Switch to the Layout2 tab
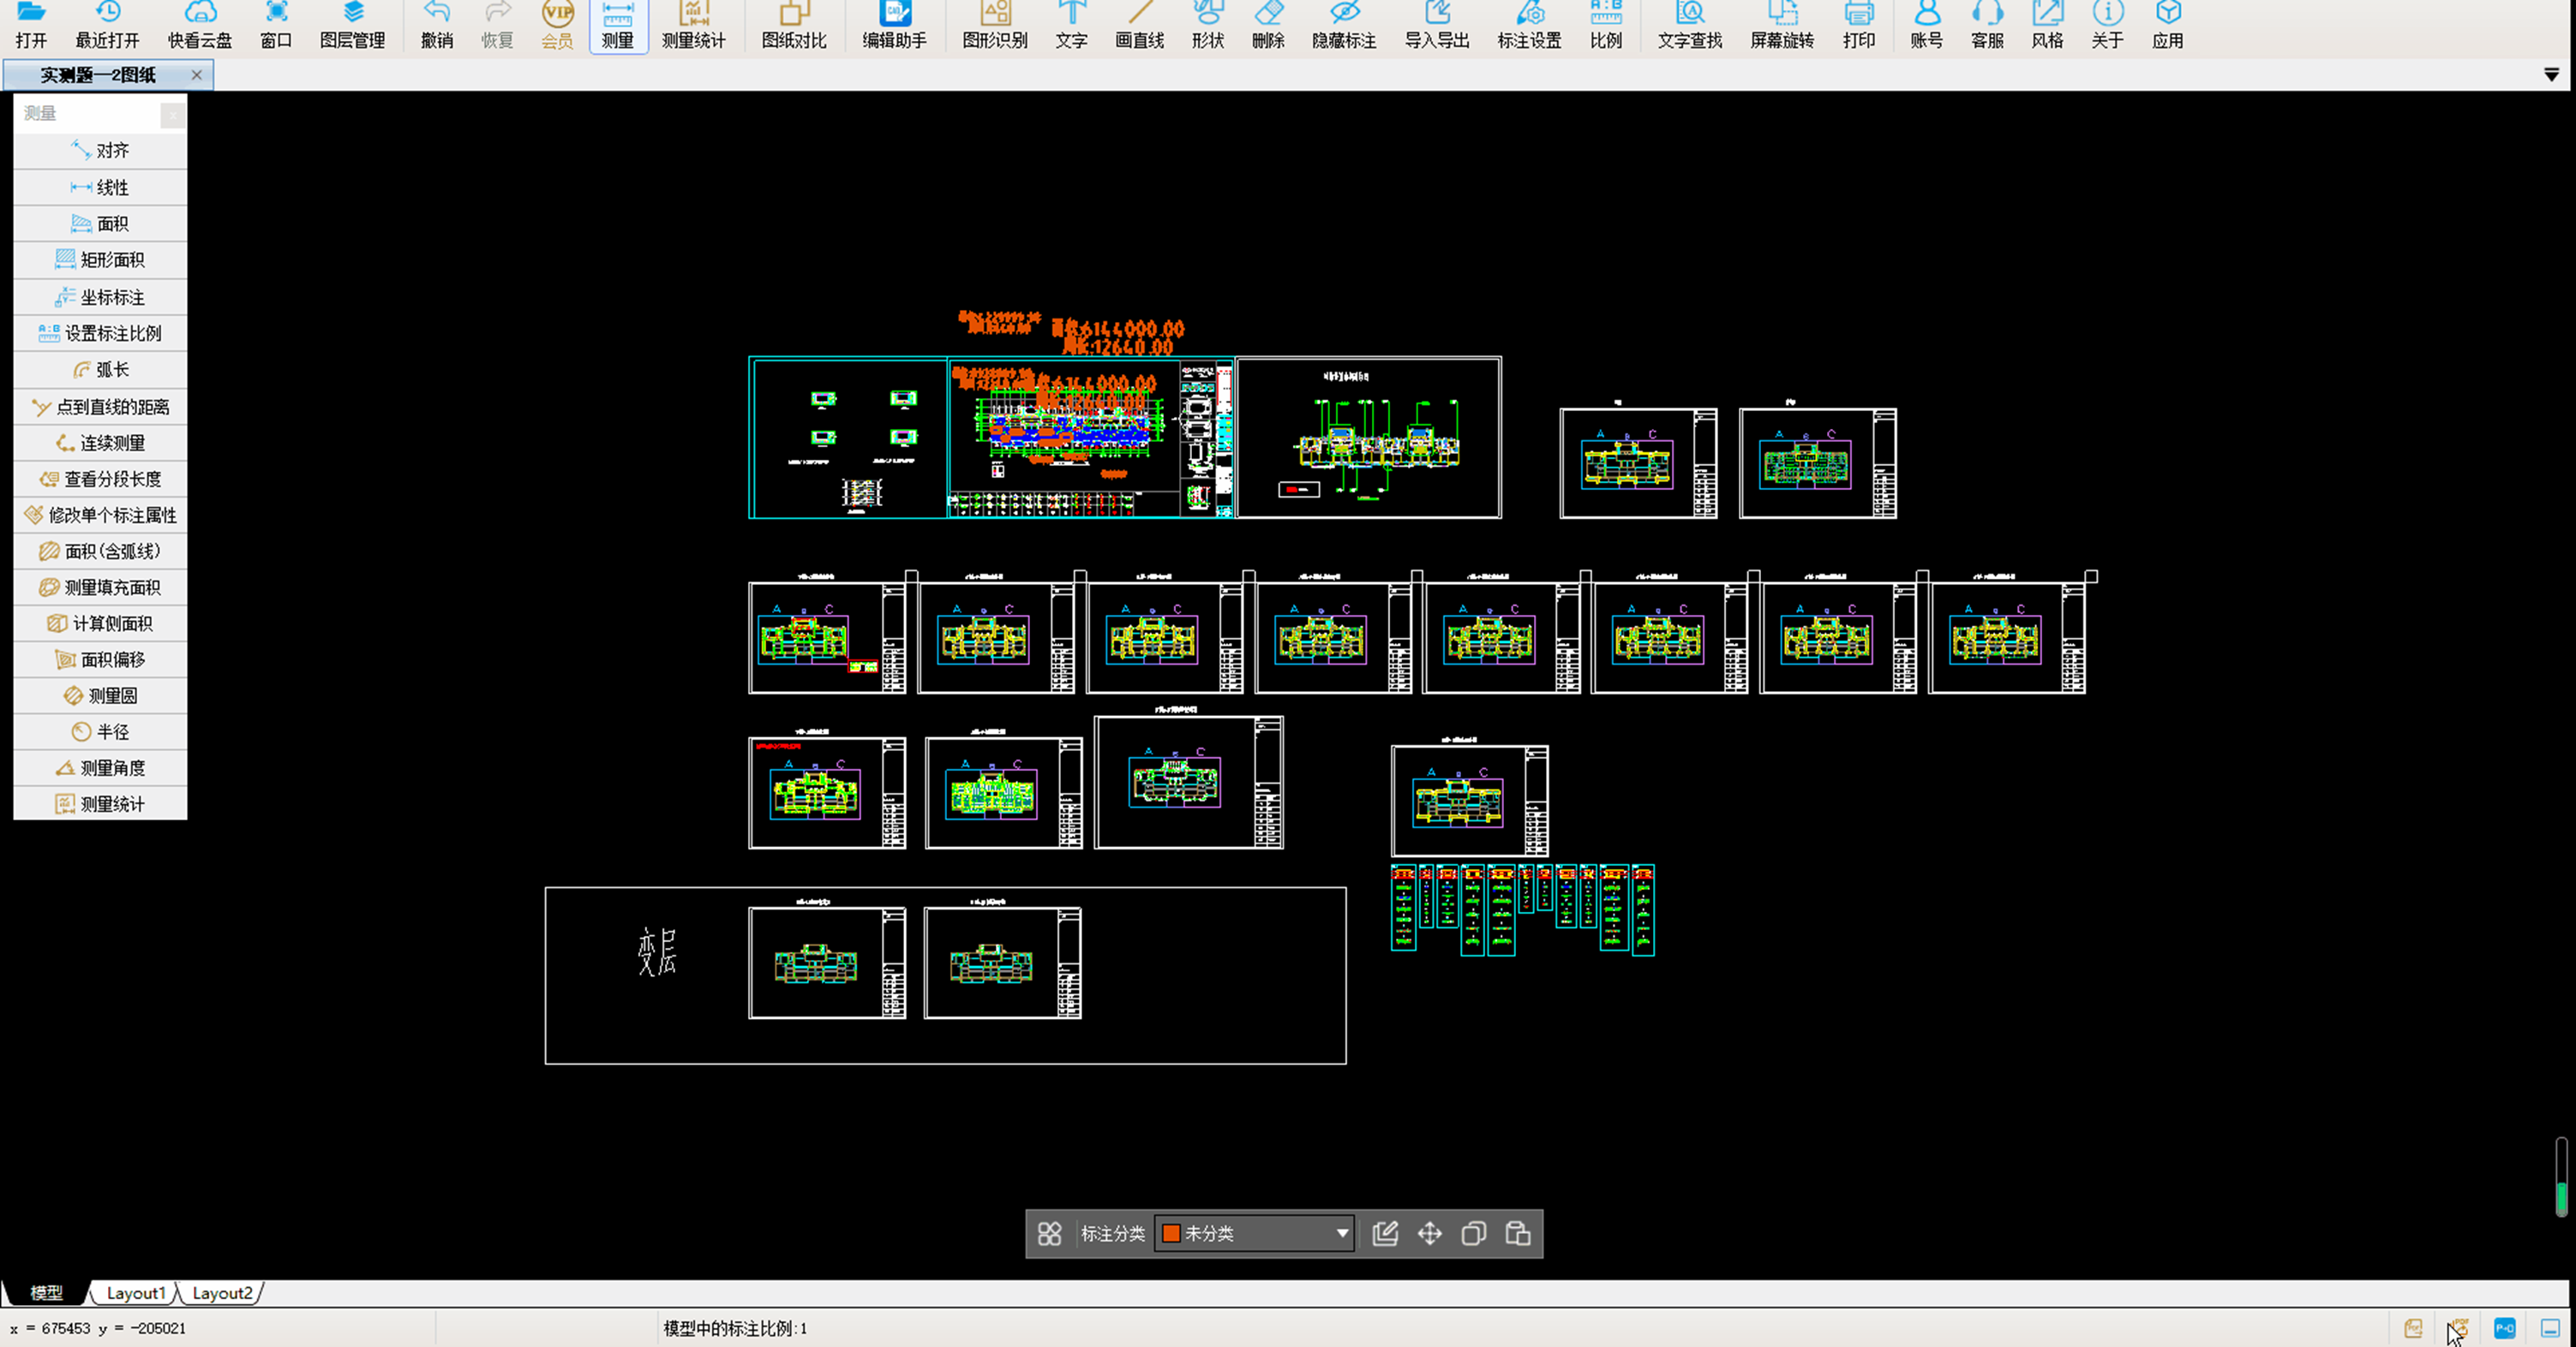Screen dimensions: 2576x1347 click(221, 1293)
